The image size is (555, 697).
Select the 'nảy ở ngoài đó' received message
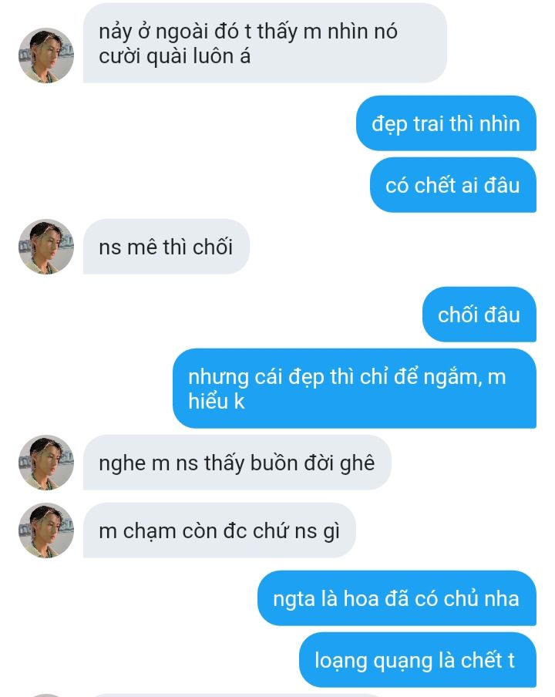tap(265, 43)
